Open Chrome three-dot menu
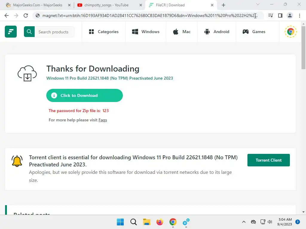 299,16
